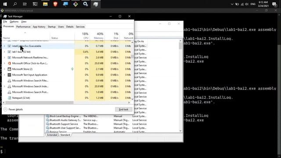This screenshot has height=158, width=281.
Task: Sort processes by Memory column
Action: tap(97, 36)
